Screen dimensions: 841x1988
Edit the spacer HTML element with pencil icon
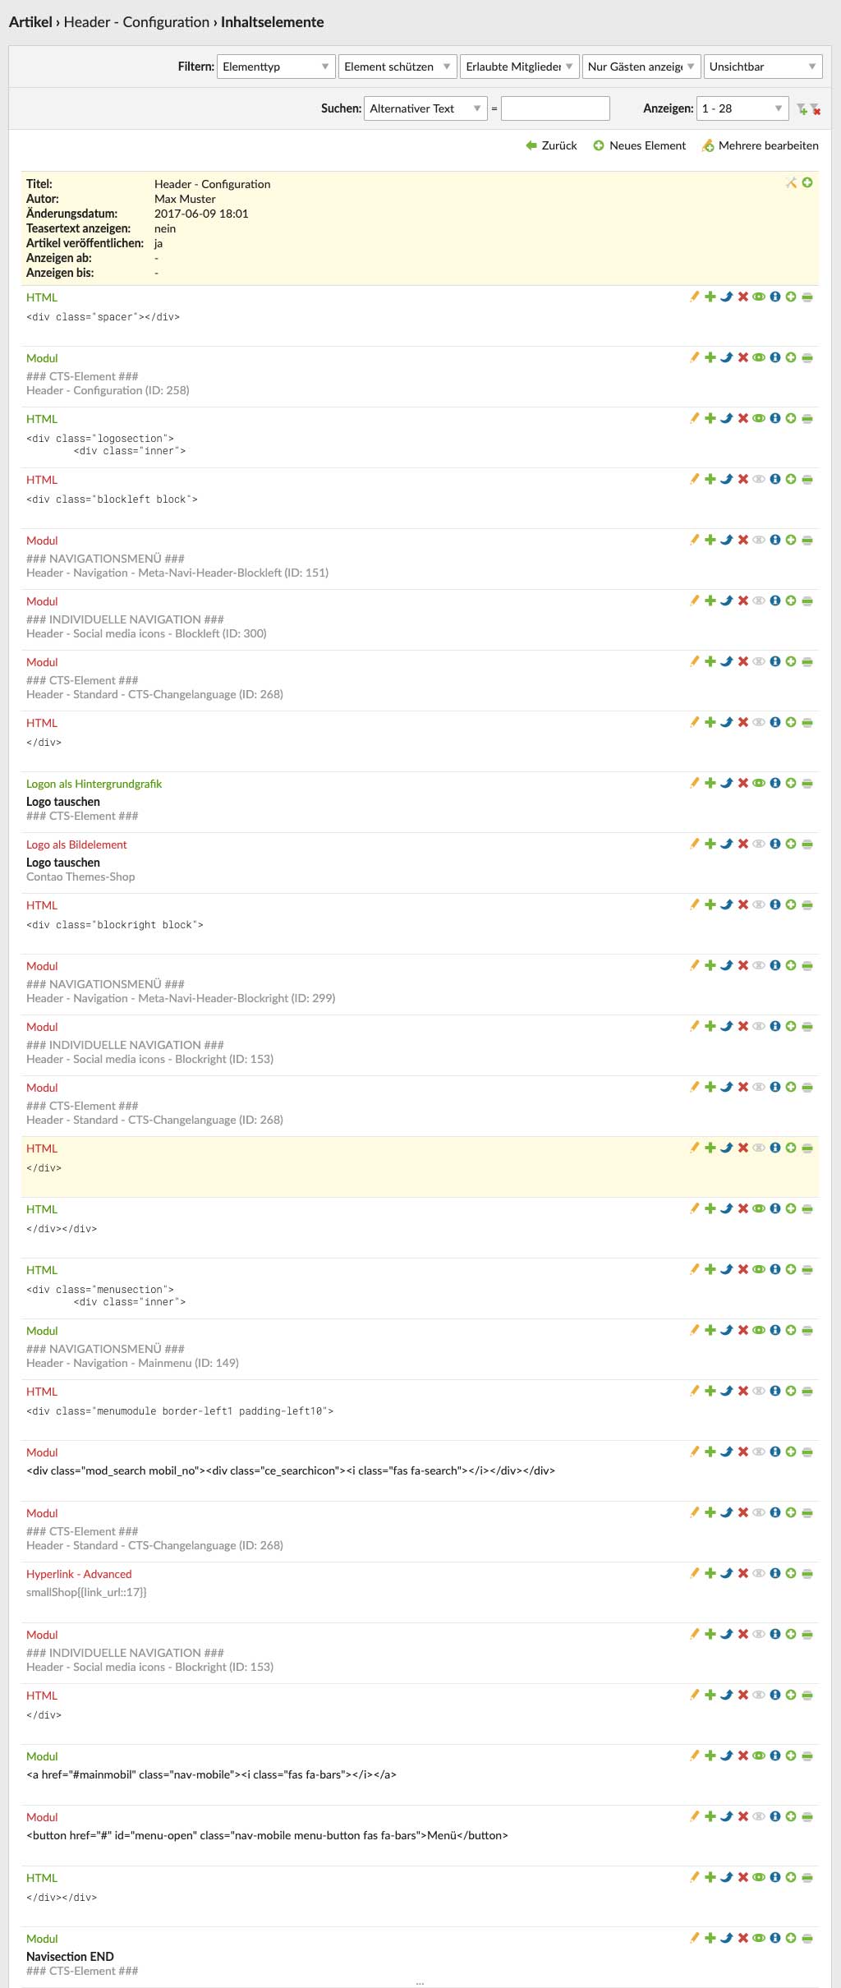(695, 297)
